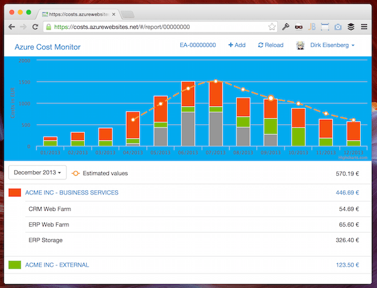The image size is (377, 288).
Task: Bookmark the page with the star icon
Action: click(x=272, y=26)
